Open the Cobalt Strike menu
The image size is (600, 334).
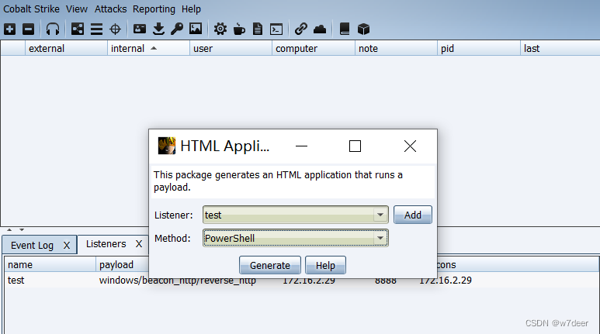[31, 9]
